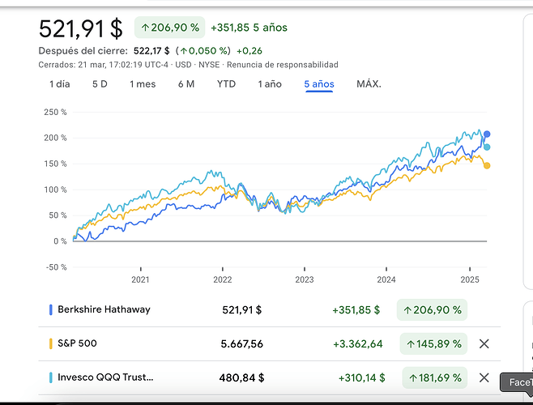The image size is (533, 405).
Task: Click the 2023 label on the time axis
Action: pyautogui.click(x=305, y=279)
